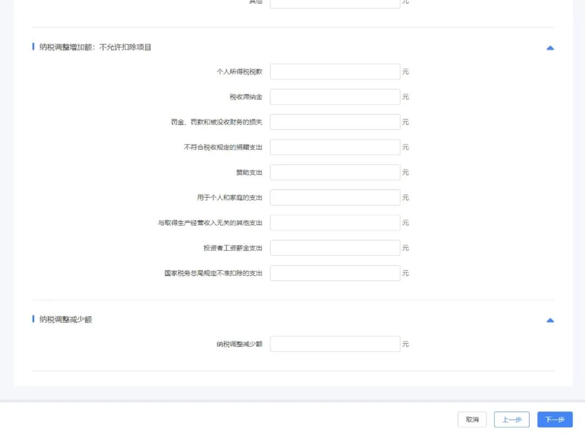This screenshot has width=585, height=437.
Task: Go back with the 上一步 button
Action: coord(511,420)
